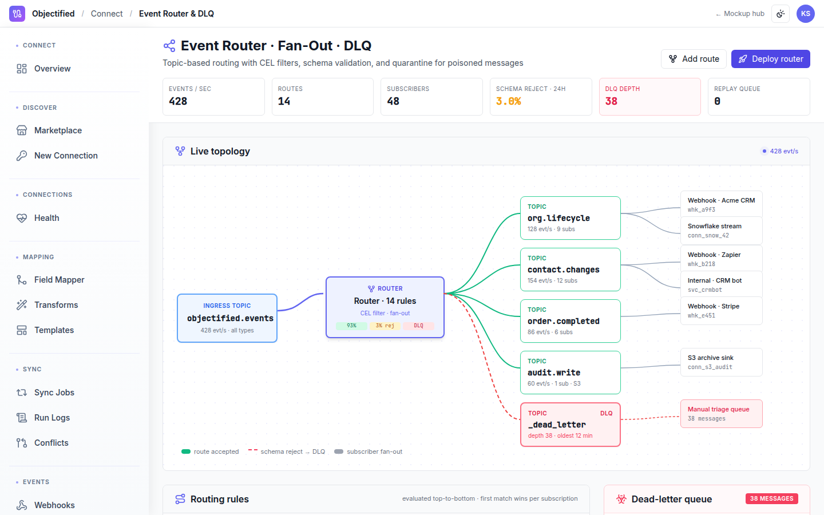The width and height of the screenshot is (824, 515).
Task: Click the Snowflake stream subscriber
Action: point(722,231)
